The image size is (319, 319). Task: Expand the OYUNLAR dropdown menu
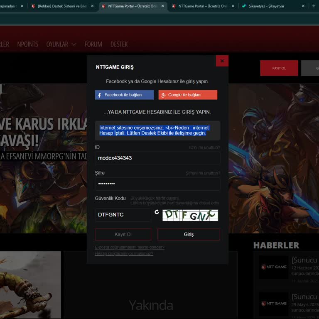coord(61,44)
